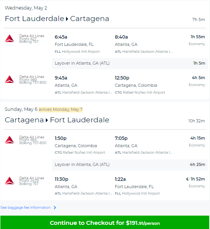Select first Layover in Atlanta 1h 5m row
The image size is (210, 229).
pos(130,63)
